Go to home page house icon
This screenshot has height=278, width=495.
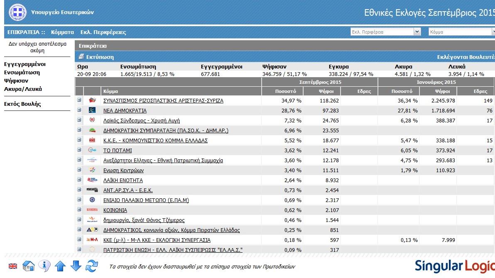point(29,266)
